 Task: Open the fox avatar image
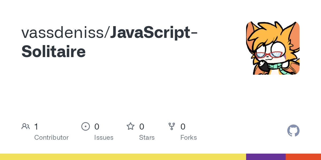[x=273, y=48]
